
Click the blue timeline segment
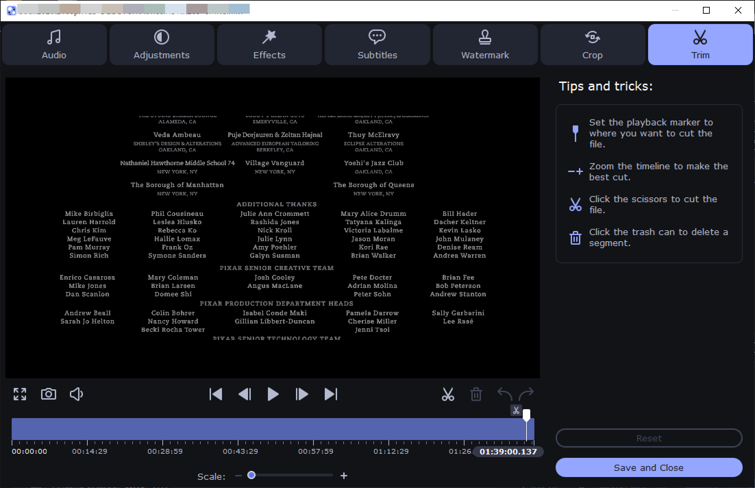[273, 429]
